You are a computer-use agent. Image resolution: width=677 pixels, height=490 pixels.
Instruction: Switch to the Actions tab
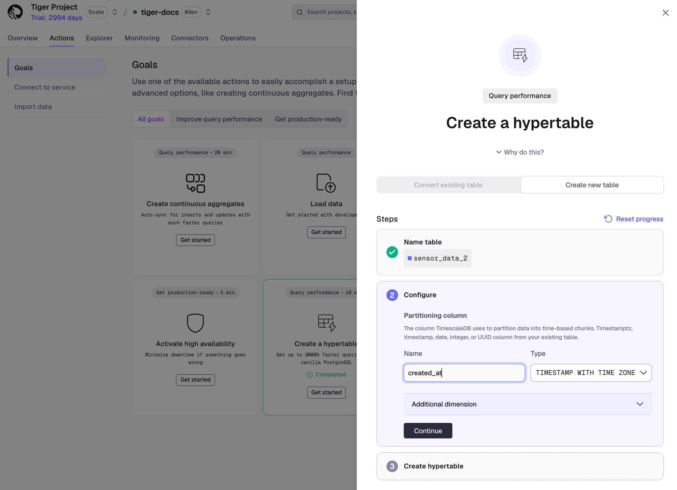[x=62, y=38]
